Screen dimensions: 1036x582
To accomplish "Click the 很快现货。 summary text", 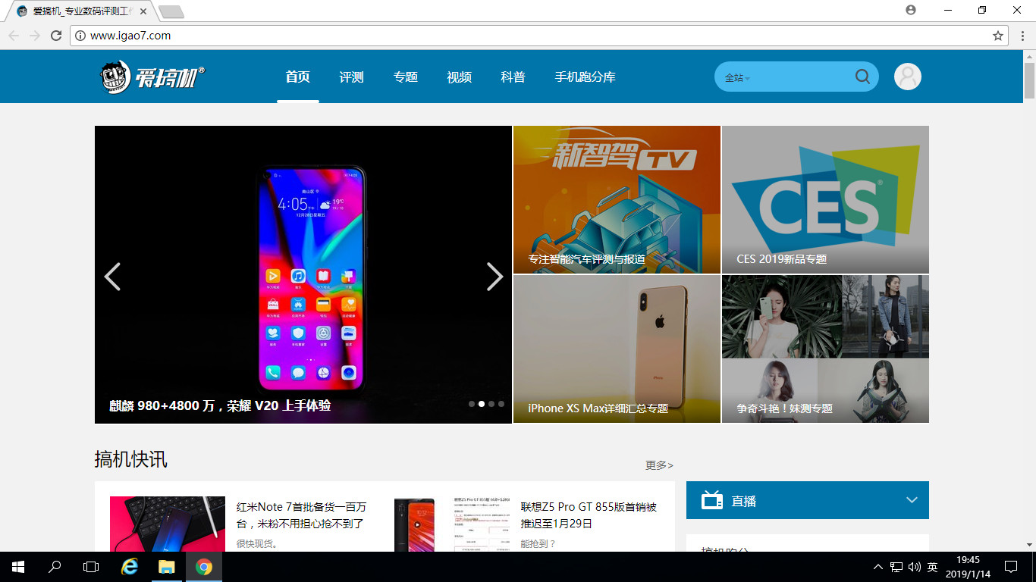I will point(258,543).
